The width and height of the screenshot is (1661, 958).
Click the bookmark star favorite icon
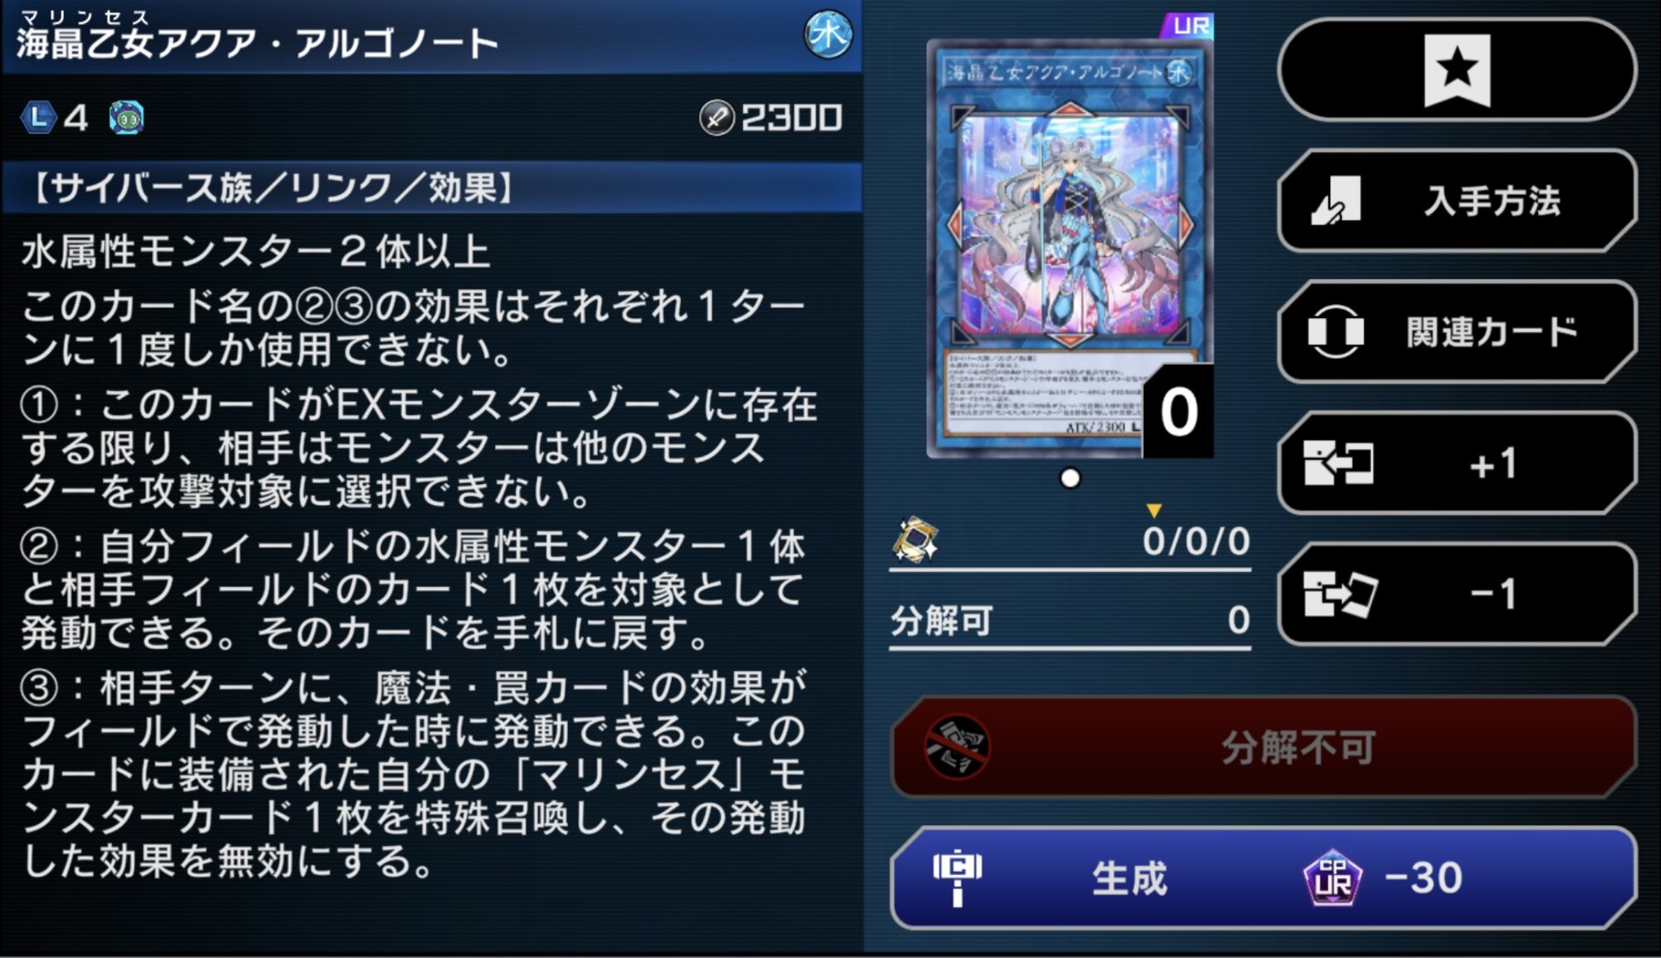pyautogui.click(x=1457, y=70)
